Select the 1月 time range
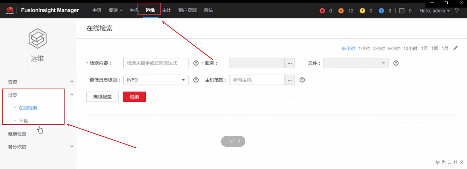Screen dimensions: 467x169 445,48
